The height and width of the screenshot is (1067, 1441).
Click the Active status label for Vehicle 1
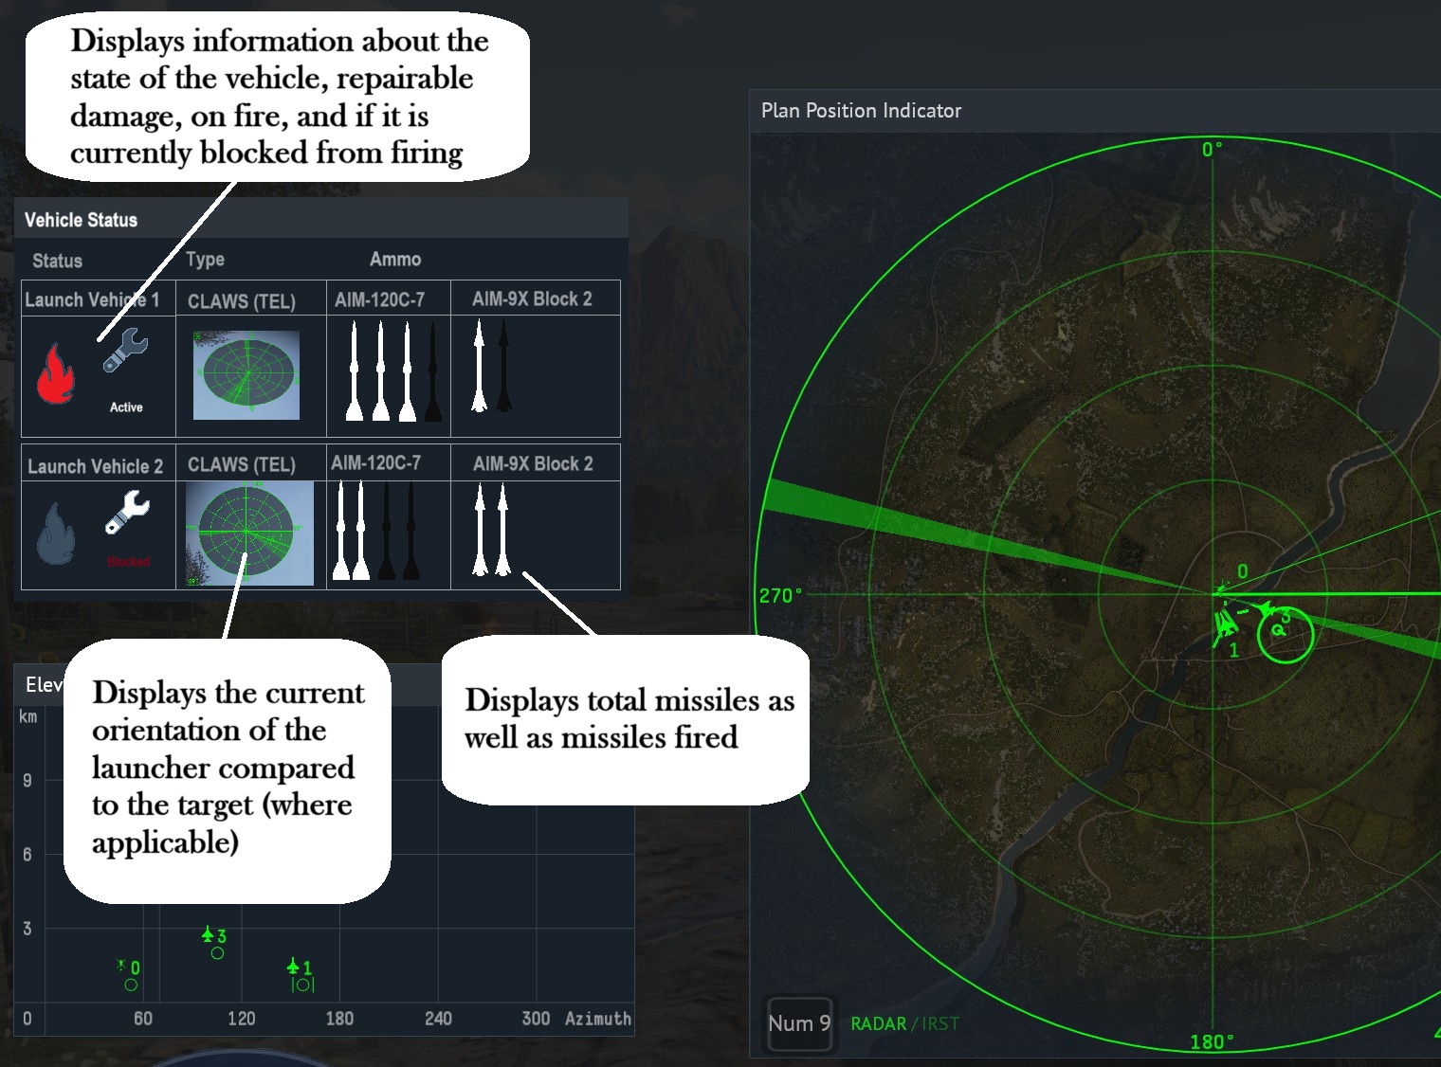pos(126,407)
